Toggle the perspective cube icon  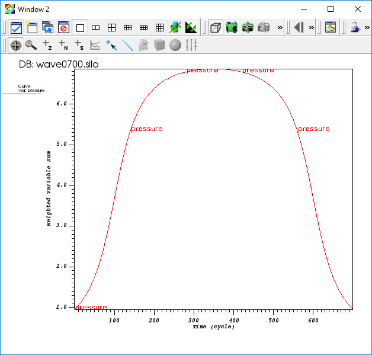216,28
